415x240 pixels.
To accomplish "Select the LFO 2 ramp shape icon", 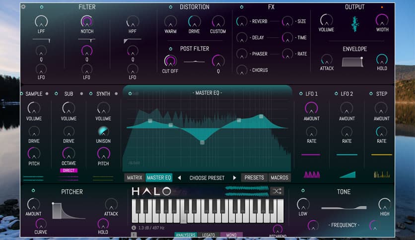I will point(347,175).
